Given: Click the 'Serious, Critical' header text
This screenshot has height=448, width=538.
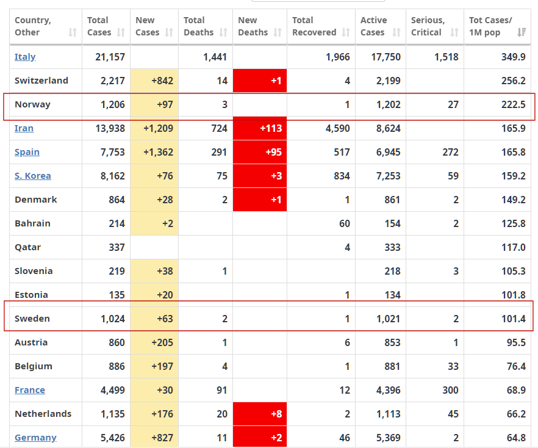Looking at the screenshot, I should 428,26.
